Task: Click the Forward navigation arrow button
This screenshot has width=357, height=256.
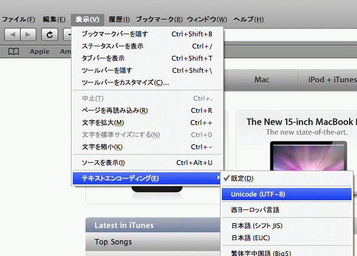Action: click(28, 35)
